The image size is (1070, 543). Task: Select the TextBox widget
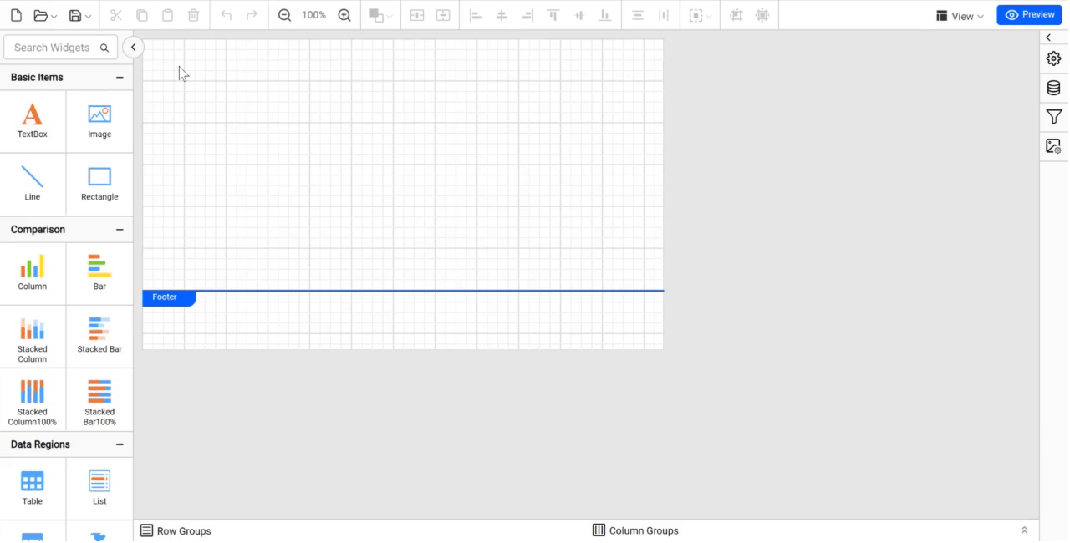coord(33,121)
